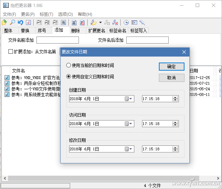
Task: Click the date cell 2017-12-25
Action: click(x=200, y=78)
